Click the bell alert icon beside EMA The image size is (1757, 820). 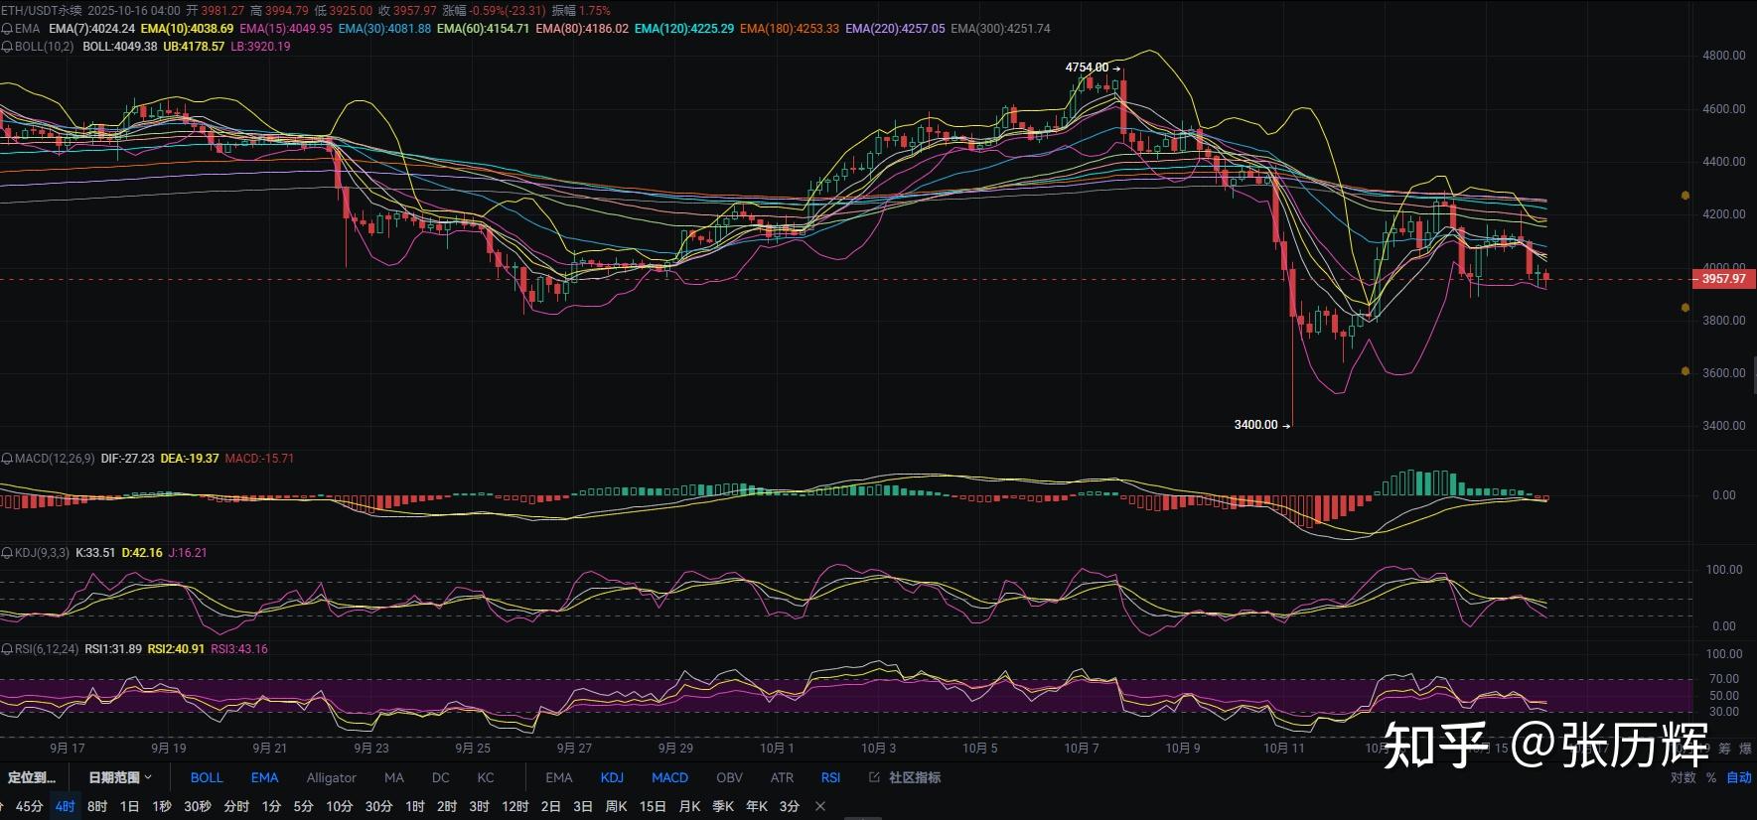point(7,29)
